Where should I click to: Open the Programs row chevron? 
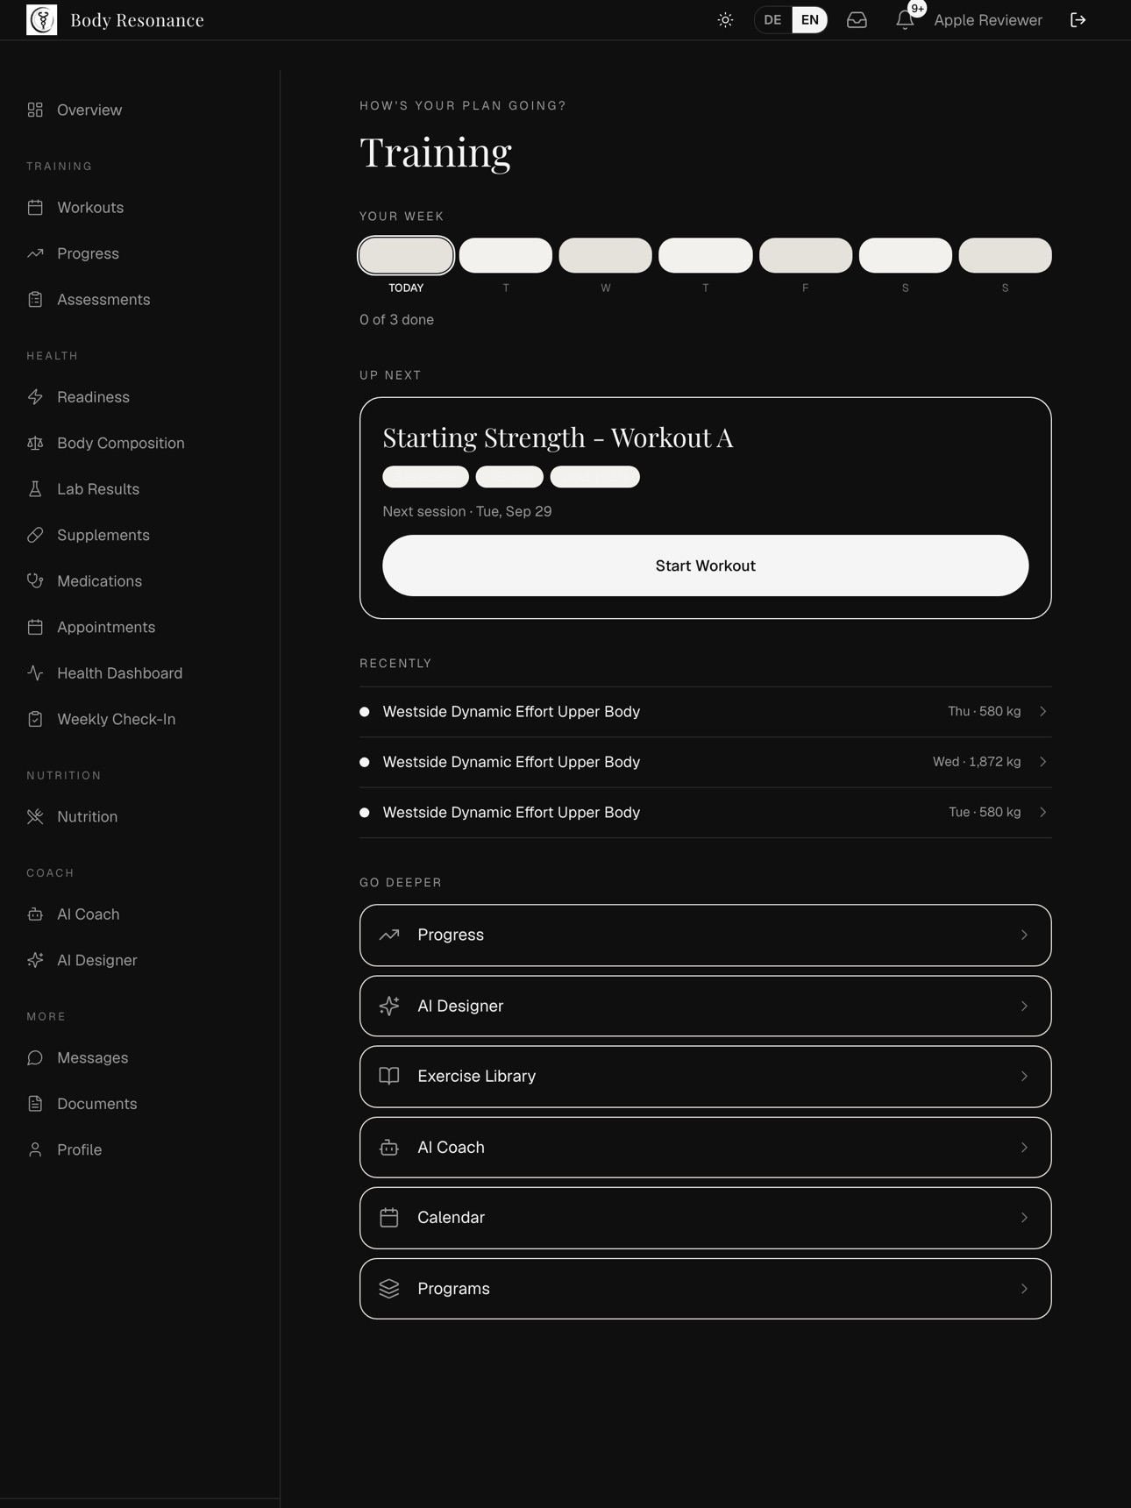click(1024, 1289)
